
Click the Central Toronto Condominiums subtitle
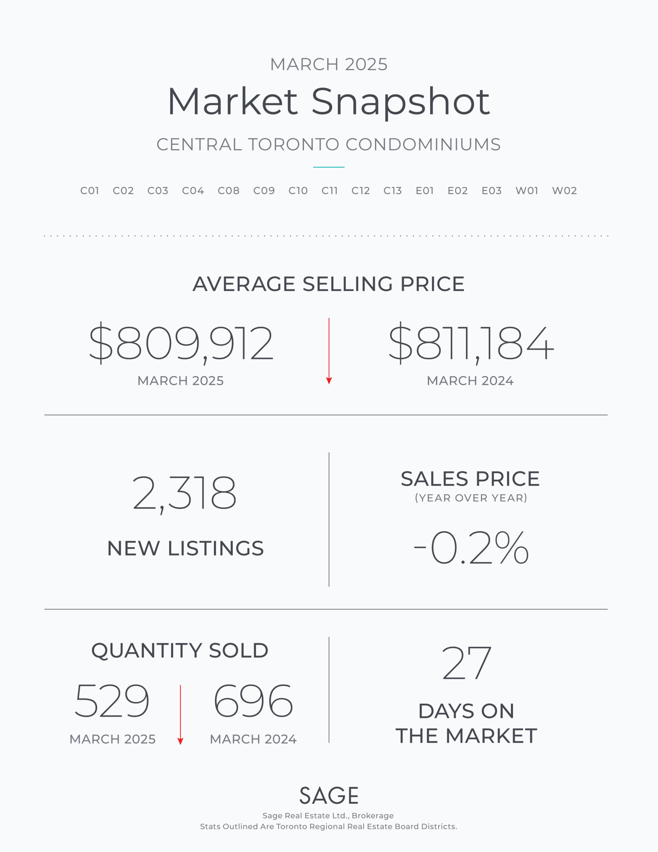pyautogui.click(x=329, y=144)
